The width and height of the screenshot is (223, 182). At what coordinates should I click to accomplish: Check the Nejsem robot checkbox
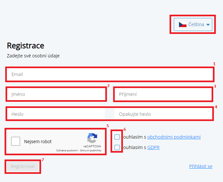tap(16, 141)
